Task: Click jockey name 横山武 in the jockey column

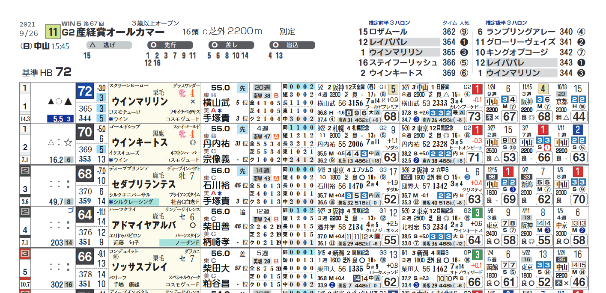Action: click(216, 103)
